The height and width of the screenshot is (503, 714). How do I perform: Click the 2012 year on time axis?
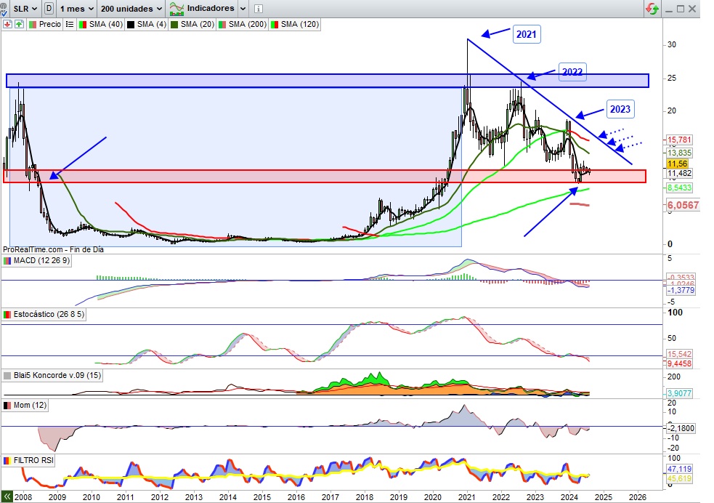point(159,497)
